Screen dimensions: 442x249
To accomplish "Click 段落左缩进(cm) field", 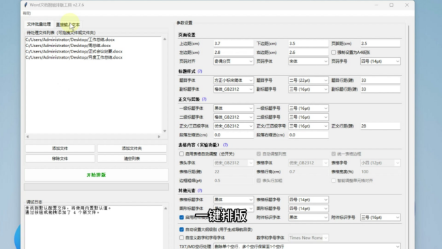I will coord(233,135).
